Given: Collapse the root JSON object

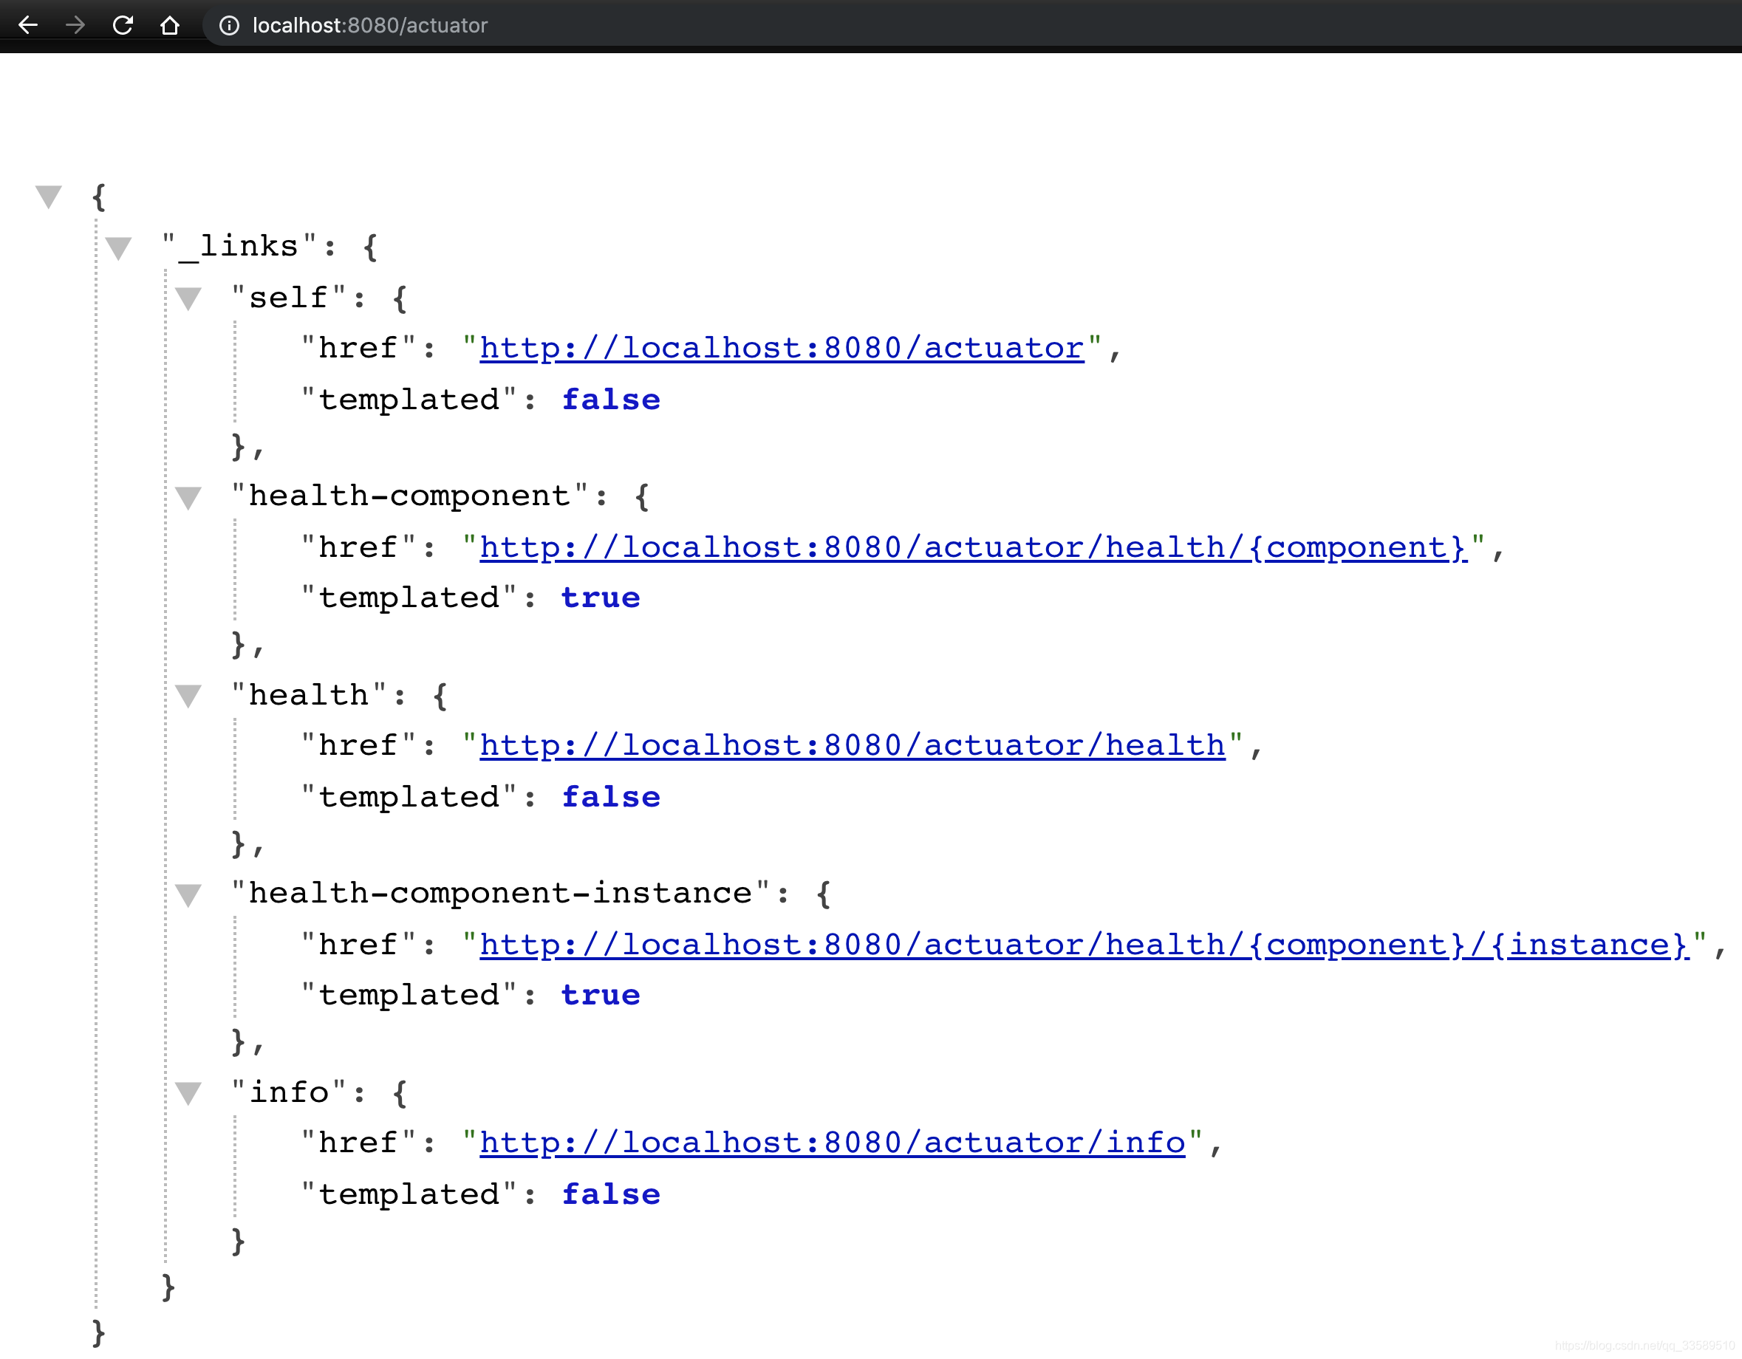Looking at the screenshot, I should click(49, 196).
